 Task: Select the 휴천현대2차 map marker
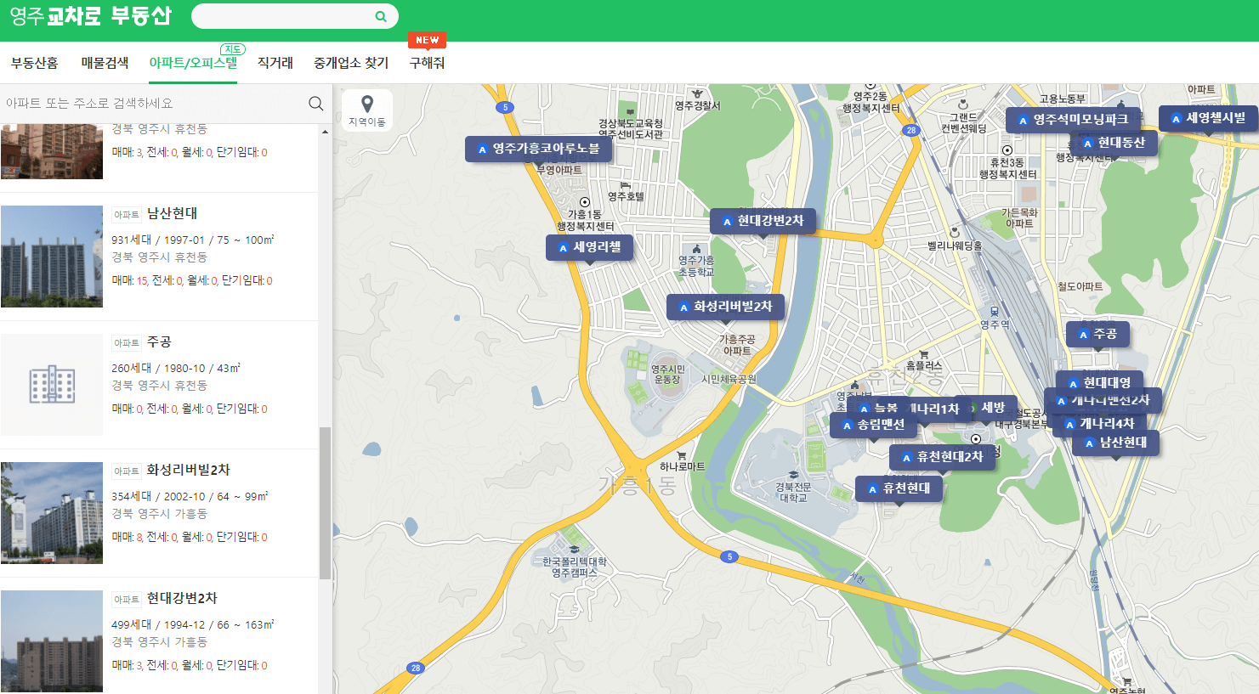(x=942, y=457)
